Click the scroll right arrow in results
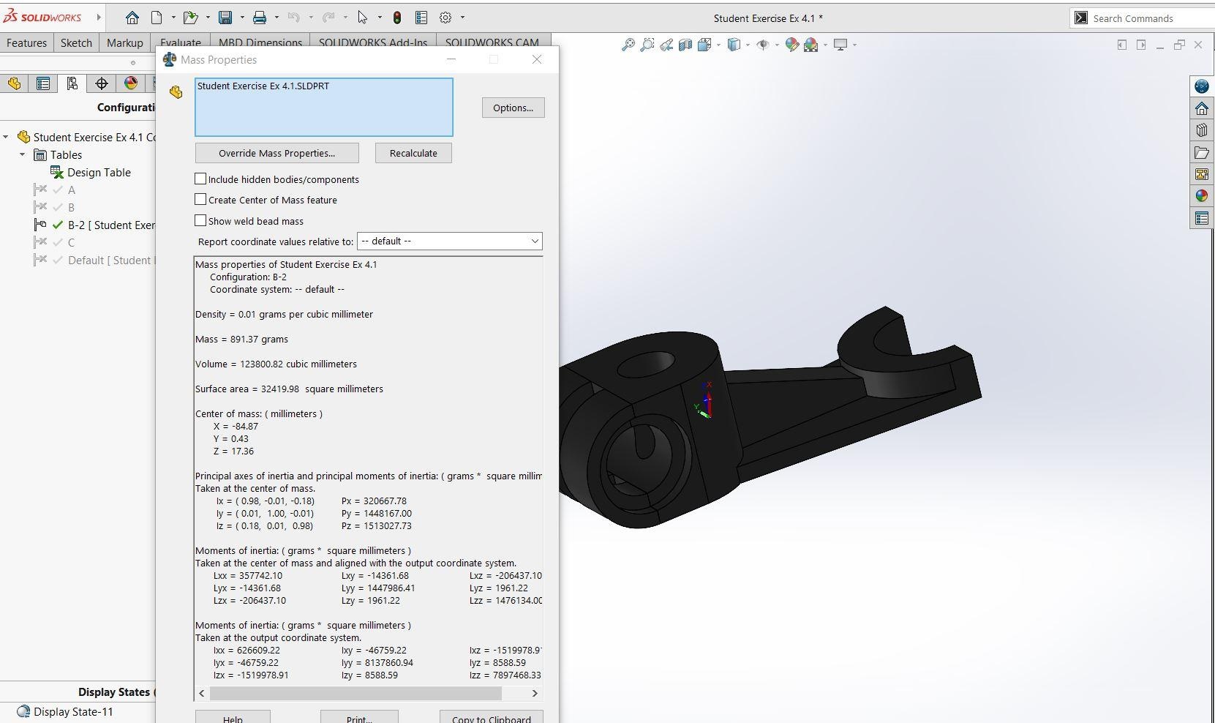1215x723 pixels. pyautogui.click(x=535, y=693)
